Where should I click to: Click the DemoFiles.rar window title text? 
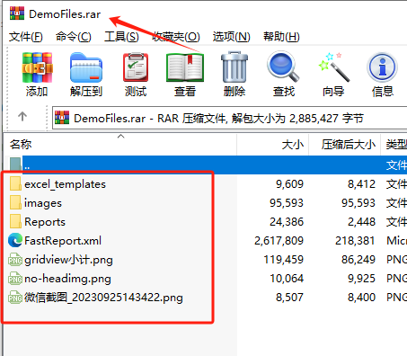65,14
